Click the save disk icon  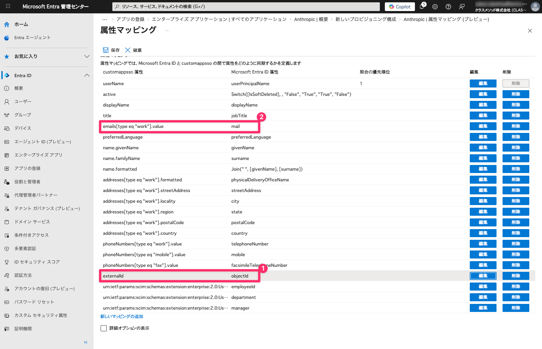pos(106,50)
